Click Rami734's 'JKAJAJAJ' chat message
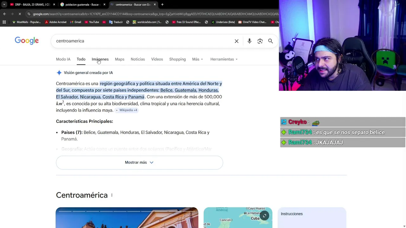406x228 pixels. tap(343, 142)
